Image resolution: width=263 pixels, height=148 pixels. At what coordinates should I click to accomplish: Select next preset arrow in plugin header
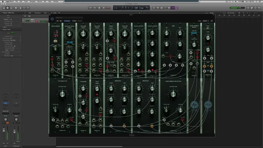tap(60, 21)
